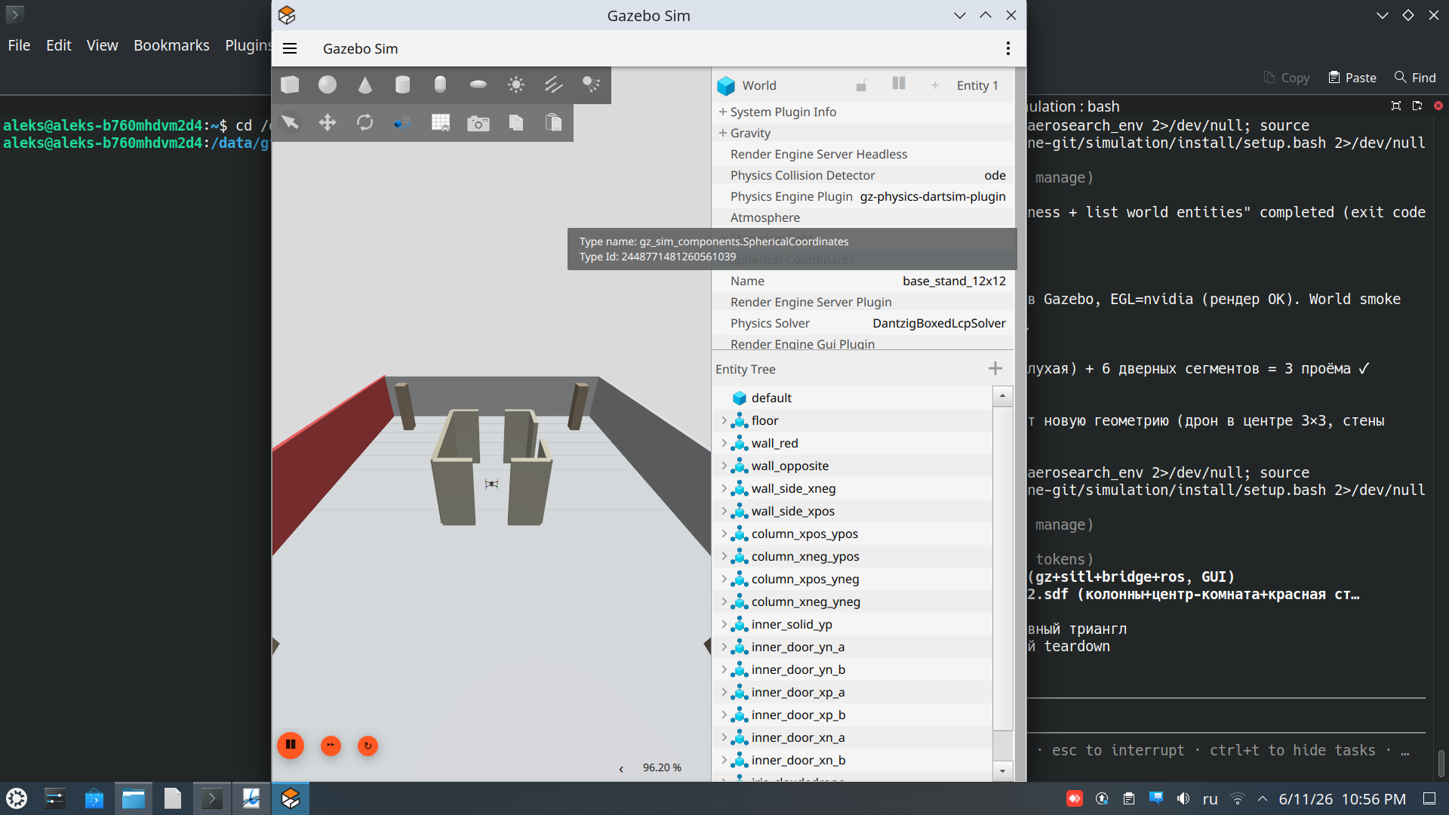Insert a cone shape
The height and width of the screenshot is (815, 1449).
[365, 85]
